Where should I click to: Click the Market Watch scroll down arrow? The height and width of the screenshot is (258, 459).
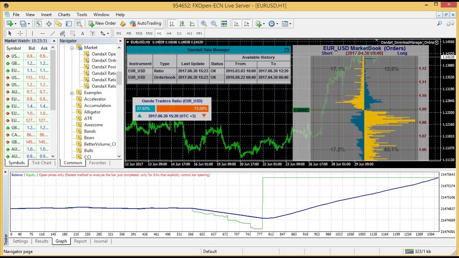53,156
